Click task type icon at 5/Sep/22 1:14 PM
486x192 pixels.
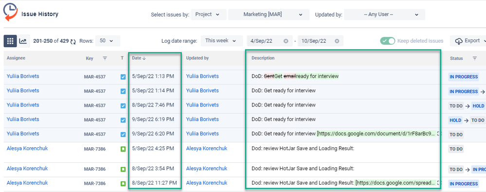123,91
